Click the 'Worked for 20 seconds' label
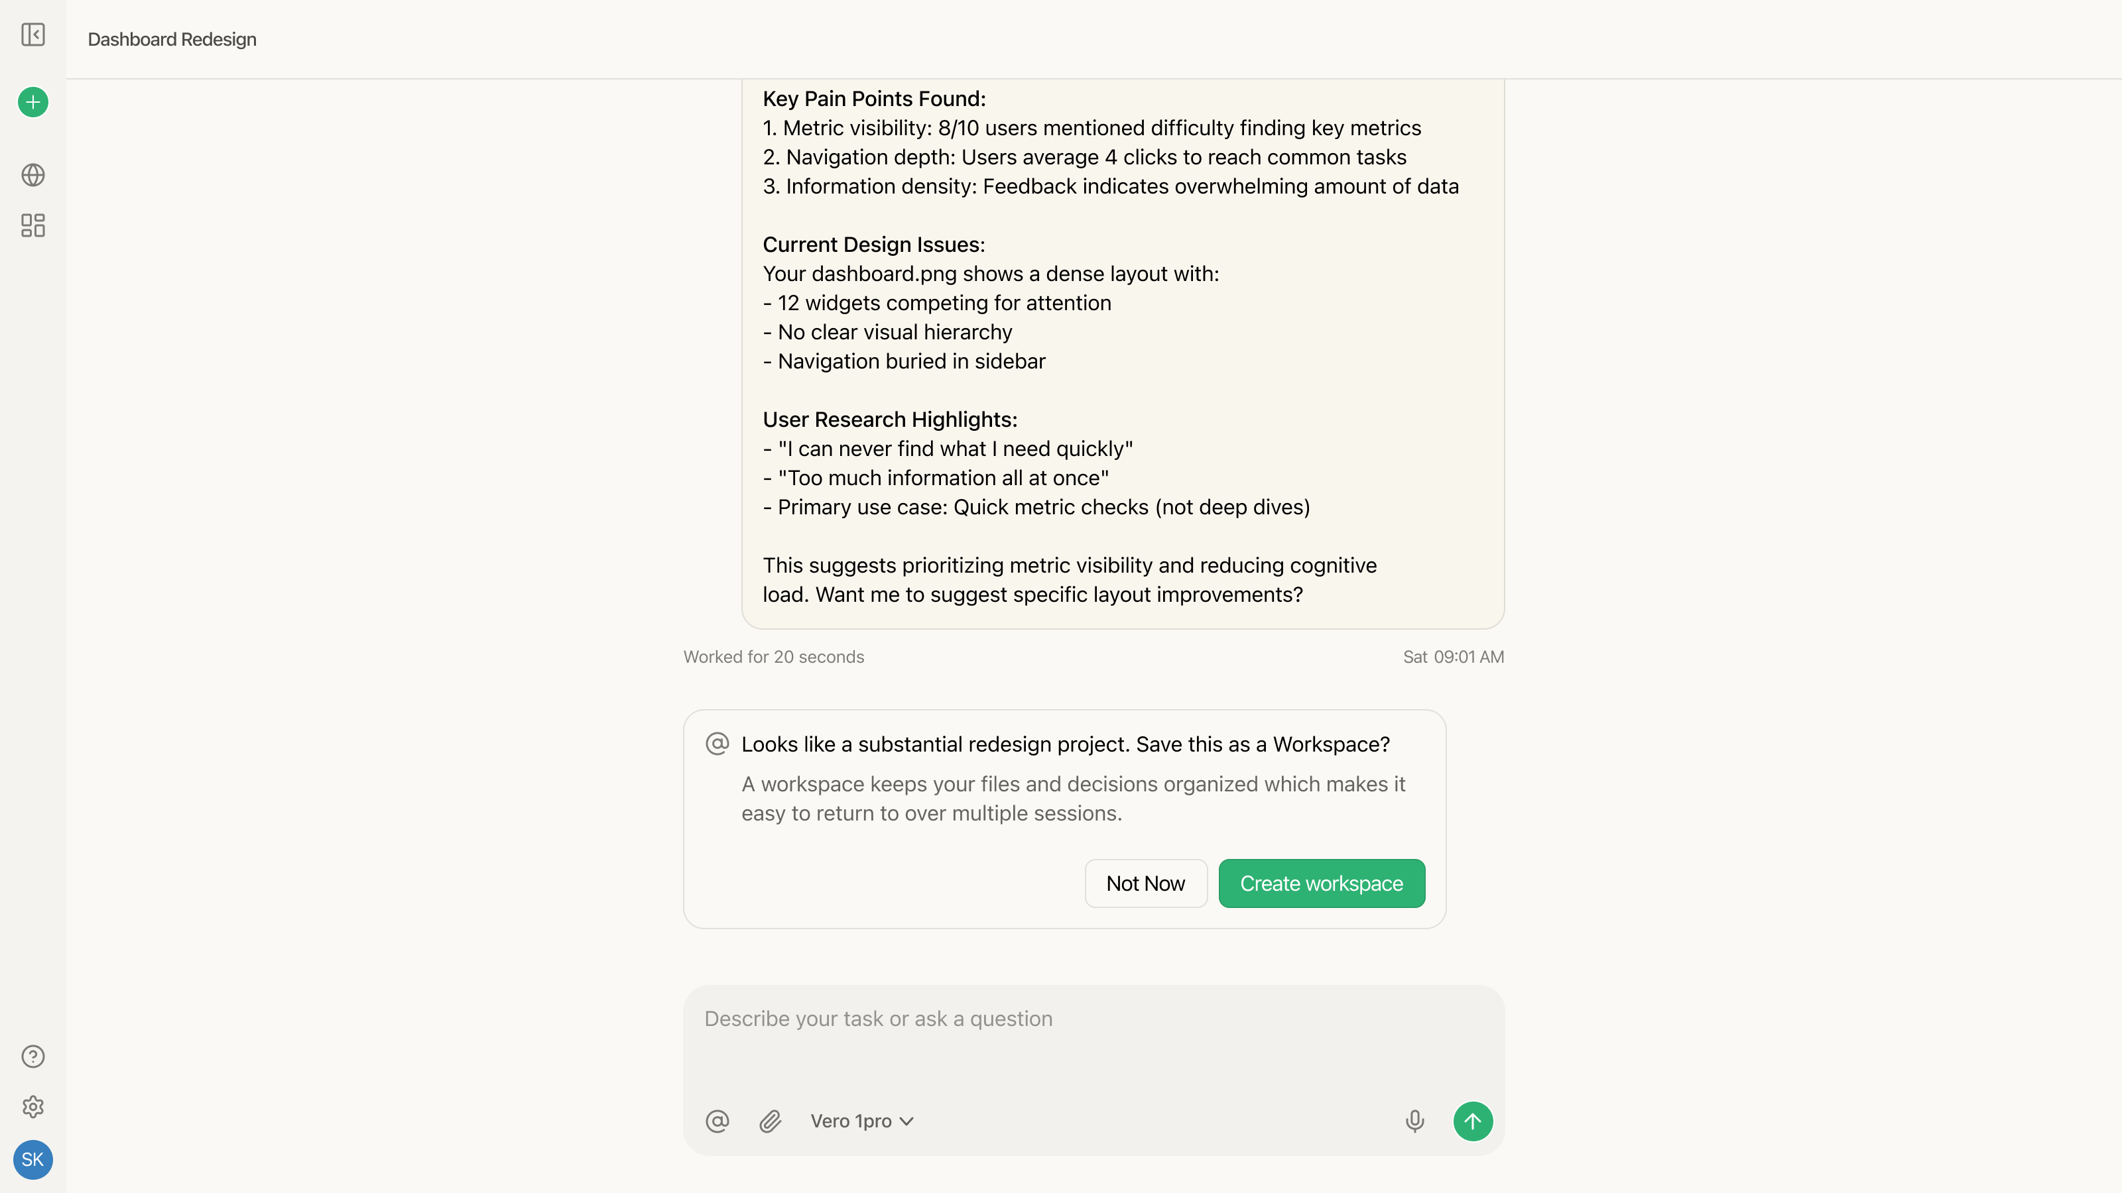Image resolution: width=2122 pixels, height=1193 pixels. click(773, 657)
